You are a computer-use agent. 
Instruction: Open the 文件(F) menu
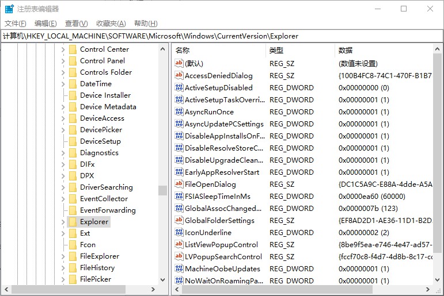16,24
